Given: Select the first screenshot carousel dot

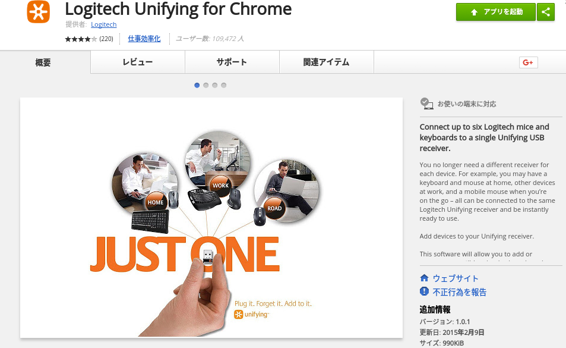Looking at the screenshot, I should pyautogui.click(x=197, y=85).
